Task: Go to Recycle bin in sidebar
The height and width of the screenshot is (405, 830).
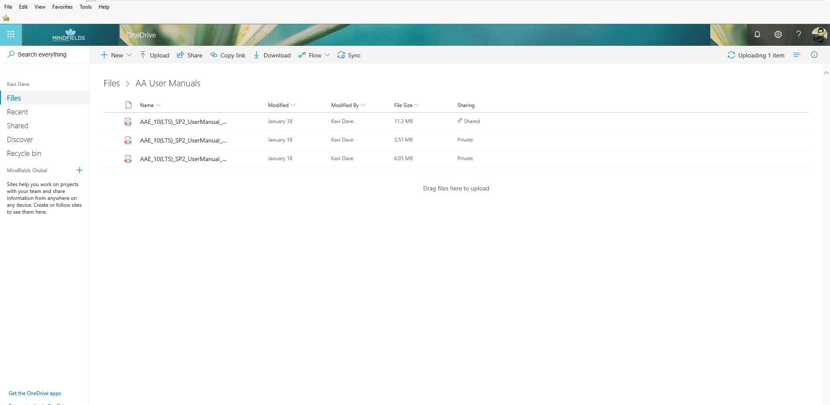Action: (24, 153)
